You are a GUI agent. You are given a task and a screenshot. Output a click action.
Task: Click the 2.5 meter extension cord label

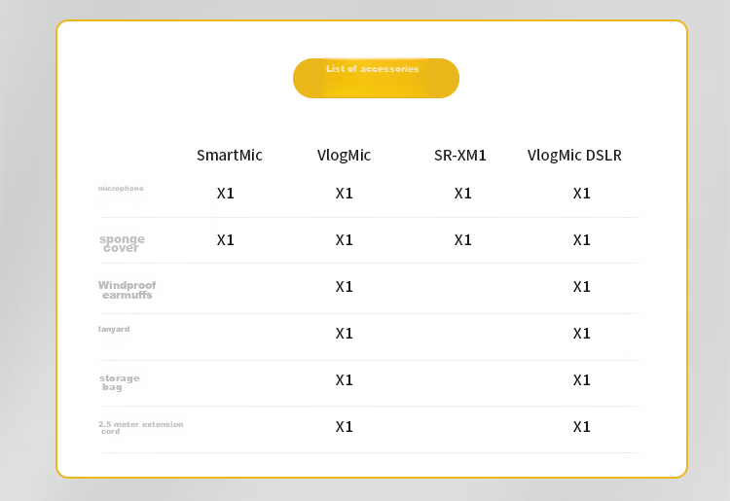coord(140,427)
